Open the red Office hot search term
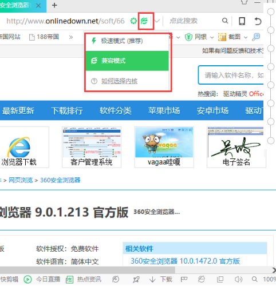Screen dimensions: 276x286 256,94
